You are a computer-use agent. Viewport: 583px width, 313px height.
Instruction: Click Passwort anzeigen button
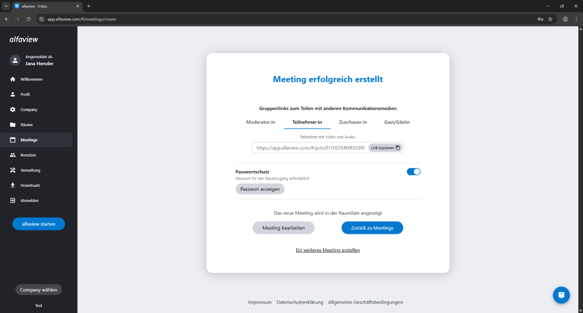coord(260,189)
